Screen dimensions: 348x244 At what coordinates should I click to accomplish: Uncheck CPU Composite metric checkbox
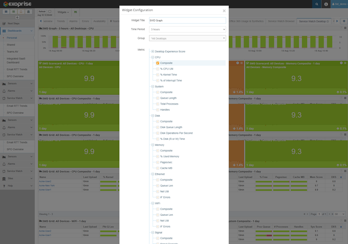(158, 63)
